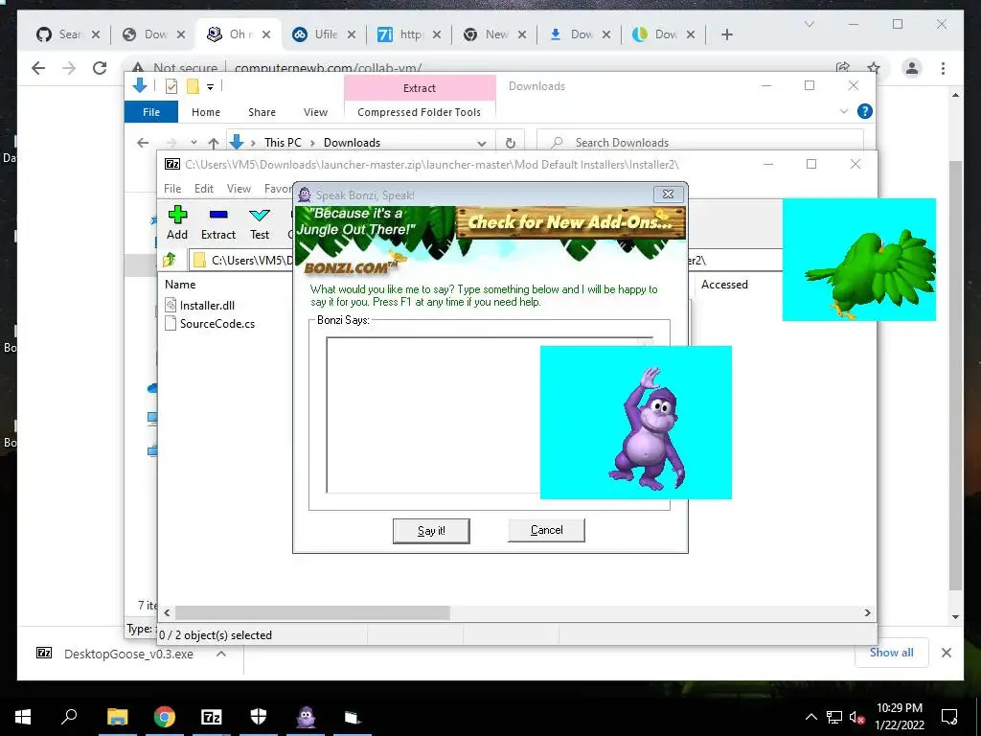
Task: Click Cancel in Speak Bonzi dialog
Action: pos(546,530)
